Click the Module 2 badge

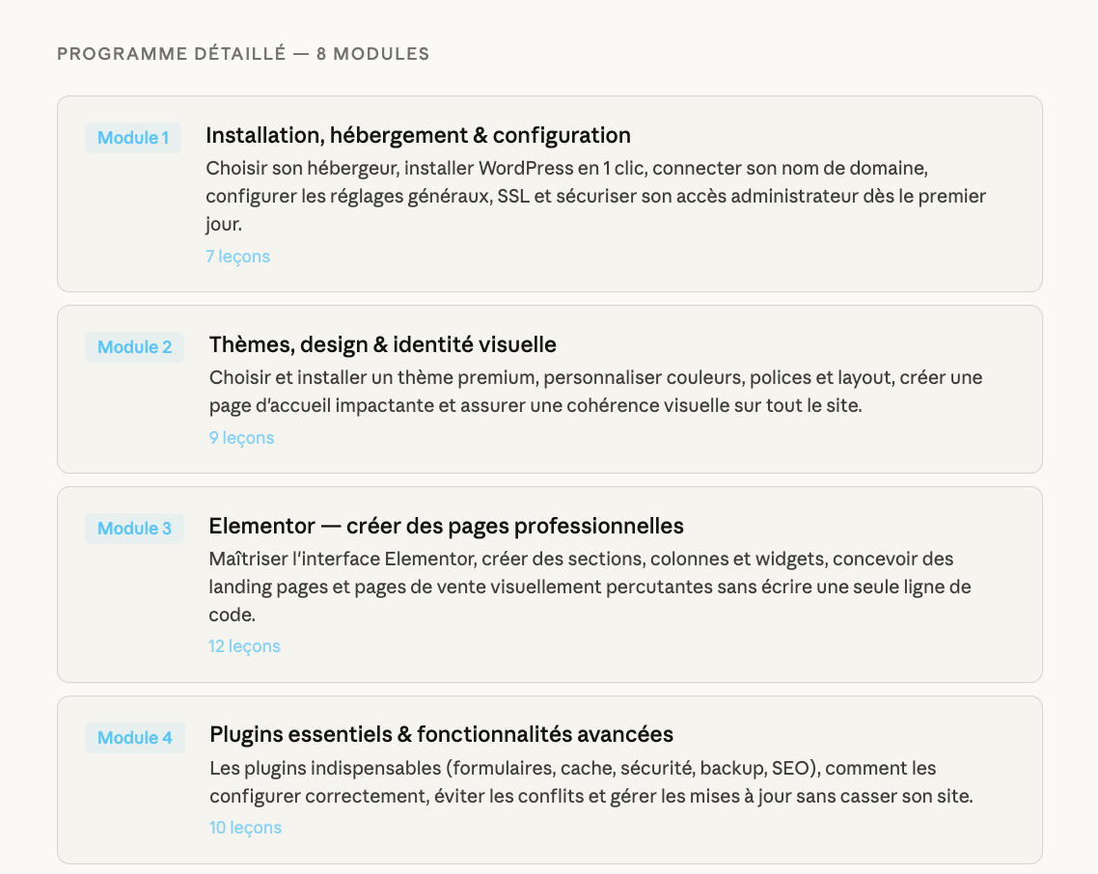coord(134,347)
